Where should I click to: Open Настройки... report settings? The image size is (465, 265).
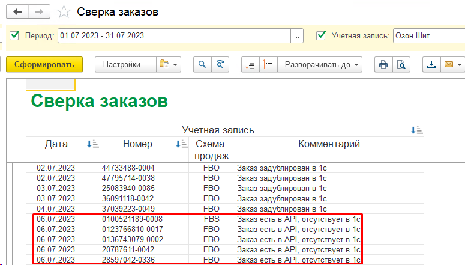125,64
